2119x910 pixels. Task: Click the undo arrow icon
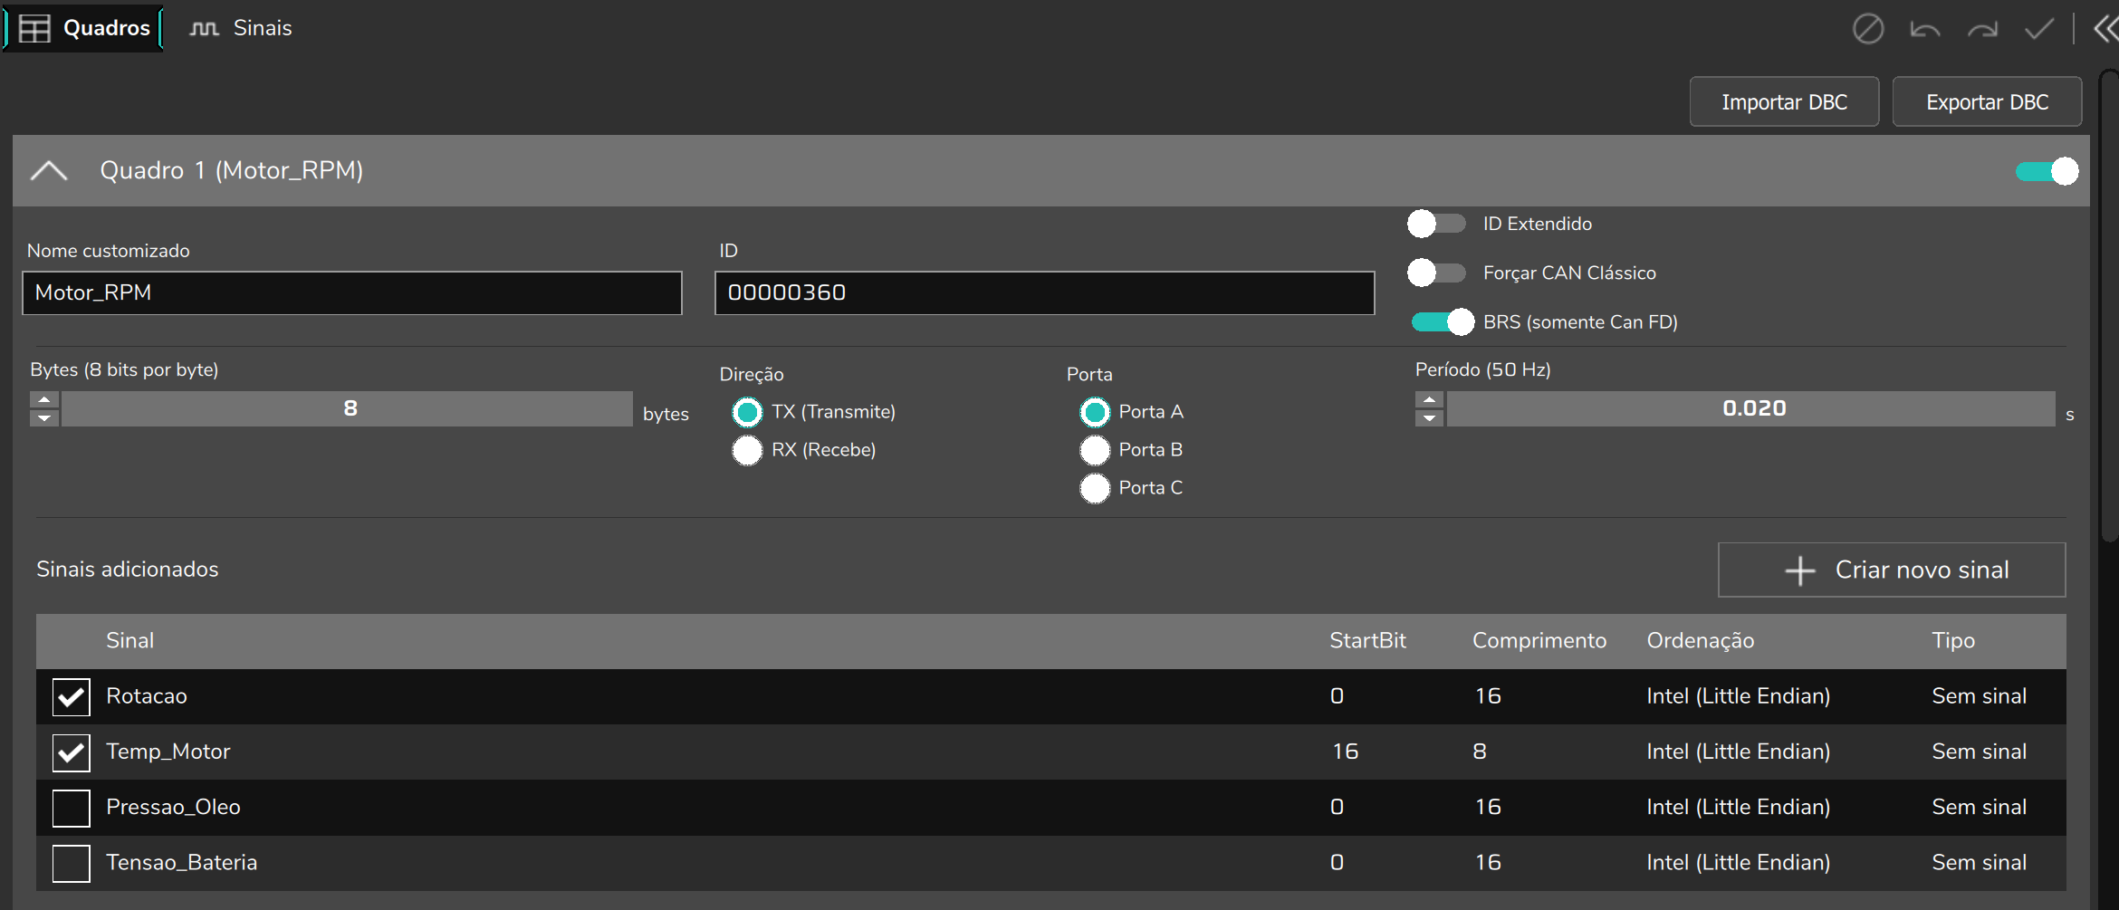pos(1924,29)
